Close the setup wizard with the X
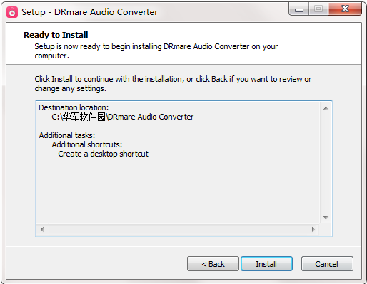The height and width of the screenshot is (284, 367). coord(345,9)
